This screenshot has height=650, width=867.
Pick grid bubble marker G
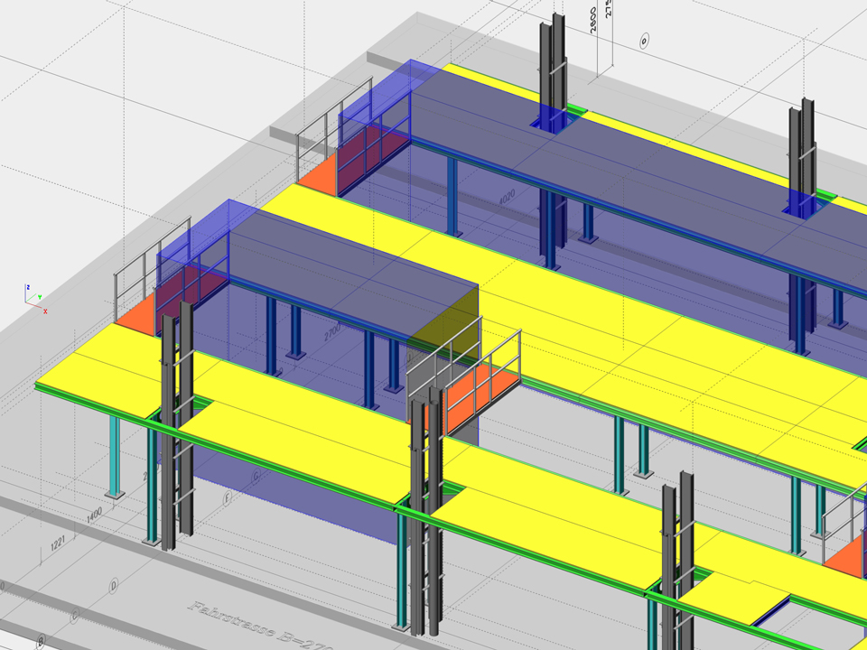point(256,475)
